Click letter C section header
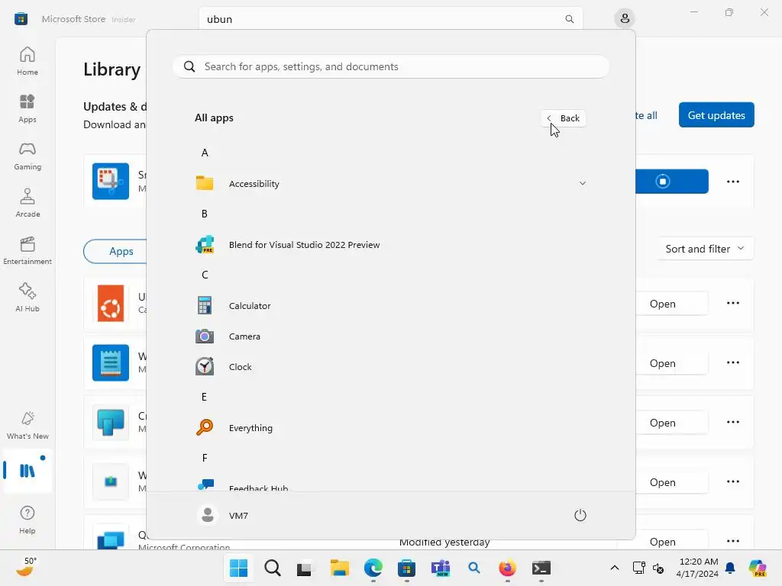This screenshot has height=586, width=782. click(205, 275)
